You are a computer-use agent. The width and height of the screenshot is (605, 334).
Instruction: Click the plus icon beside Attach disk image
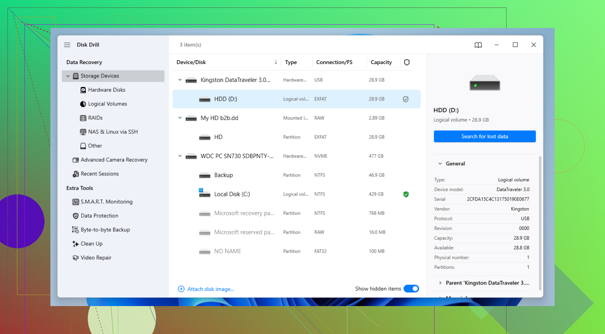point(181,289)
